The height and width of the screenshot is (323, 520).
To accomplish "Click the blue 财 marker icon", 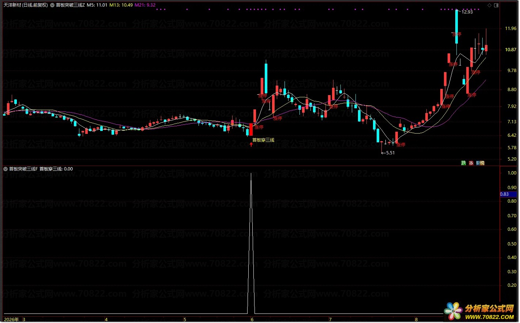I will (x=478, y=163).
